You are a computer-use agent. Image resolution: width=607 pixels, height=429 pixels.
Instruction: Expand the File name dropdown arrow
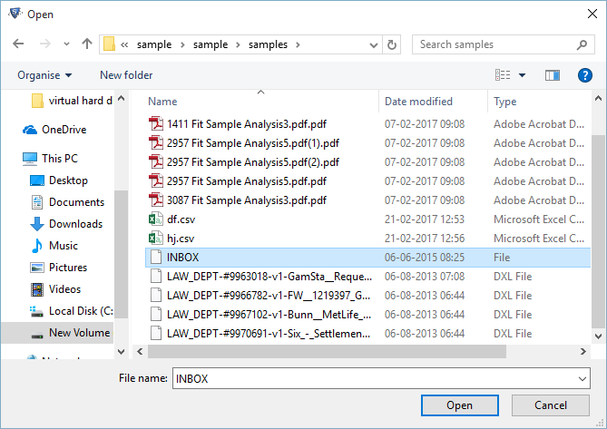pyautogui.click(x=583, y=379)
